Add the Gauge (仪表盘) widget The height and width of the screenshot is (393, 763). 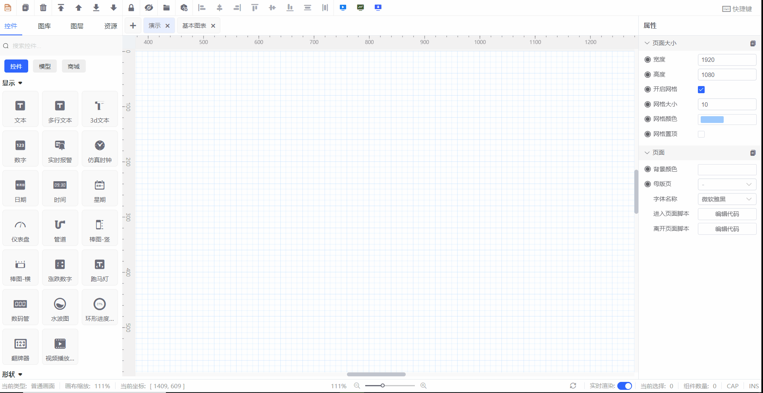20,228
